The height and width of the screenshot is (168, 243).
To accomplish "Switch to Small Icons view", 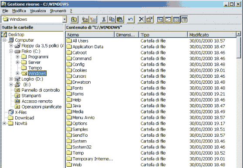I will tap(168, 20).
